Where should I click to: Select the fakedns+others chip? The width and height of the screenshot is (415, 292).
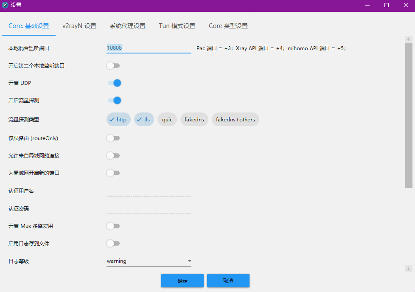[x=235, y=119]
